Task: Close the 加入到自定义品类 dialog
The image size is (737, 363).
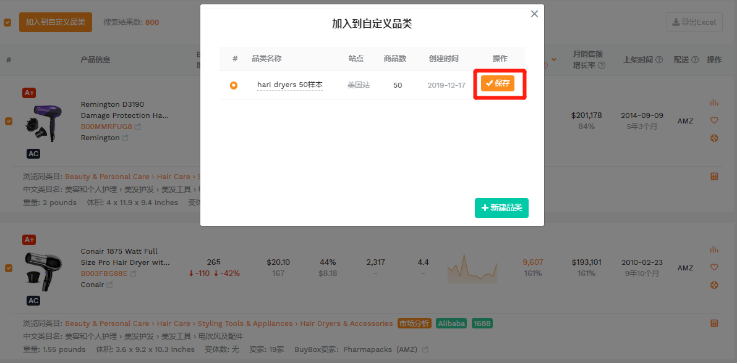Action: click(x=534, y=14)
